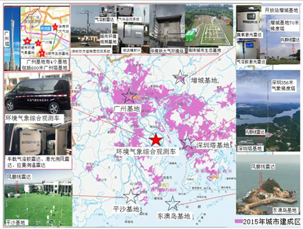Select the Pingsha base star marker (平沙基地)

coord(131,196)
